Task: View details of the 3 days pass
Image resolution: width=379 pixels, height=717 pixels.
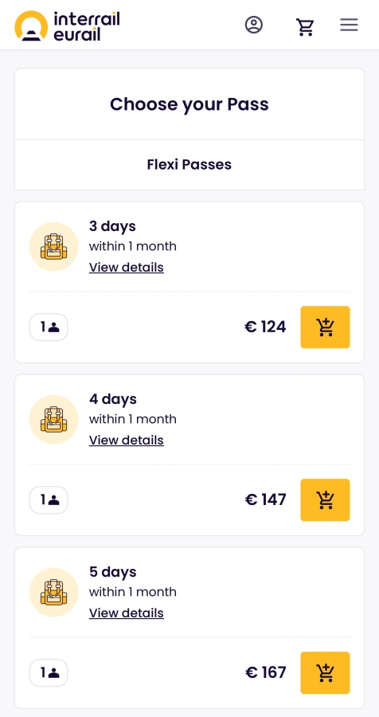Action: (x=126, y=267)
